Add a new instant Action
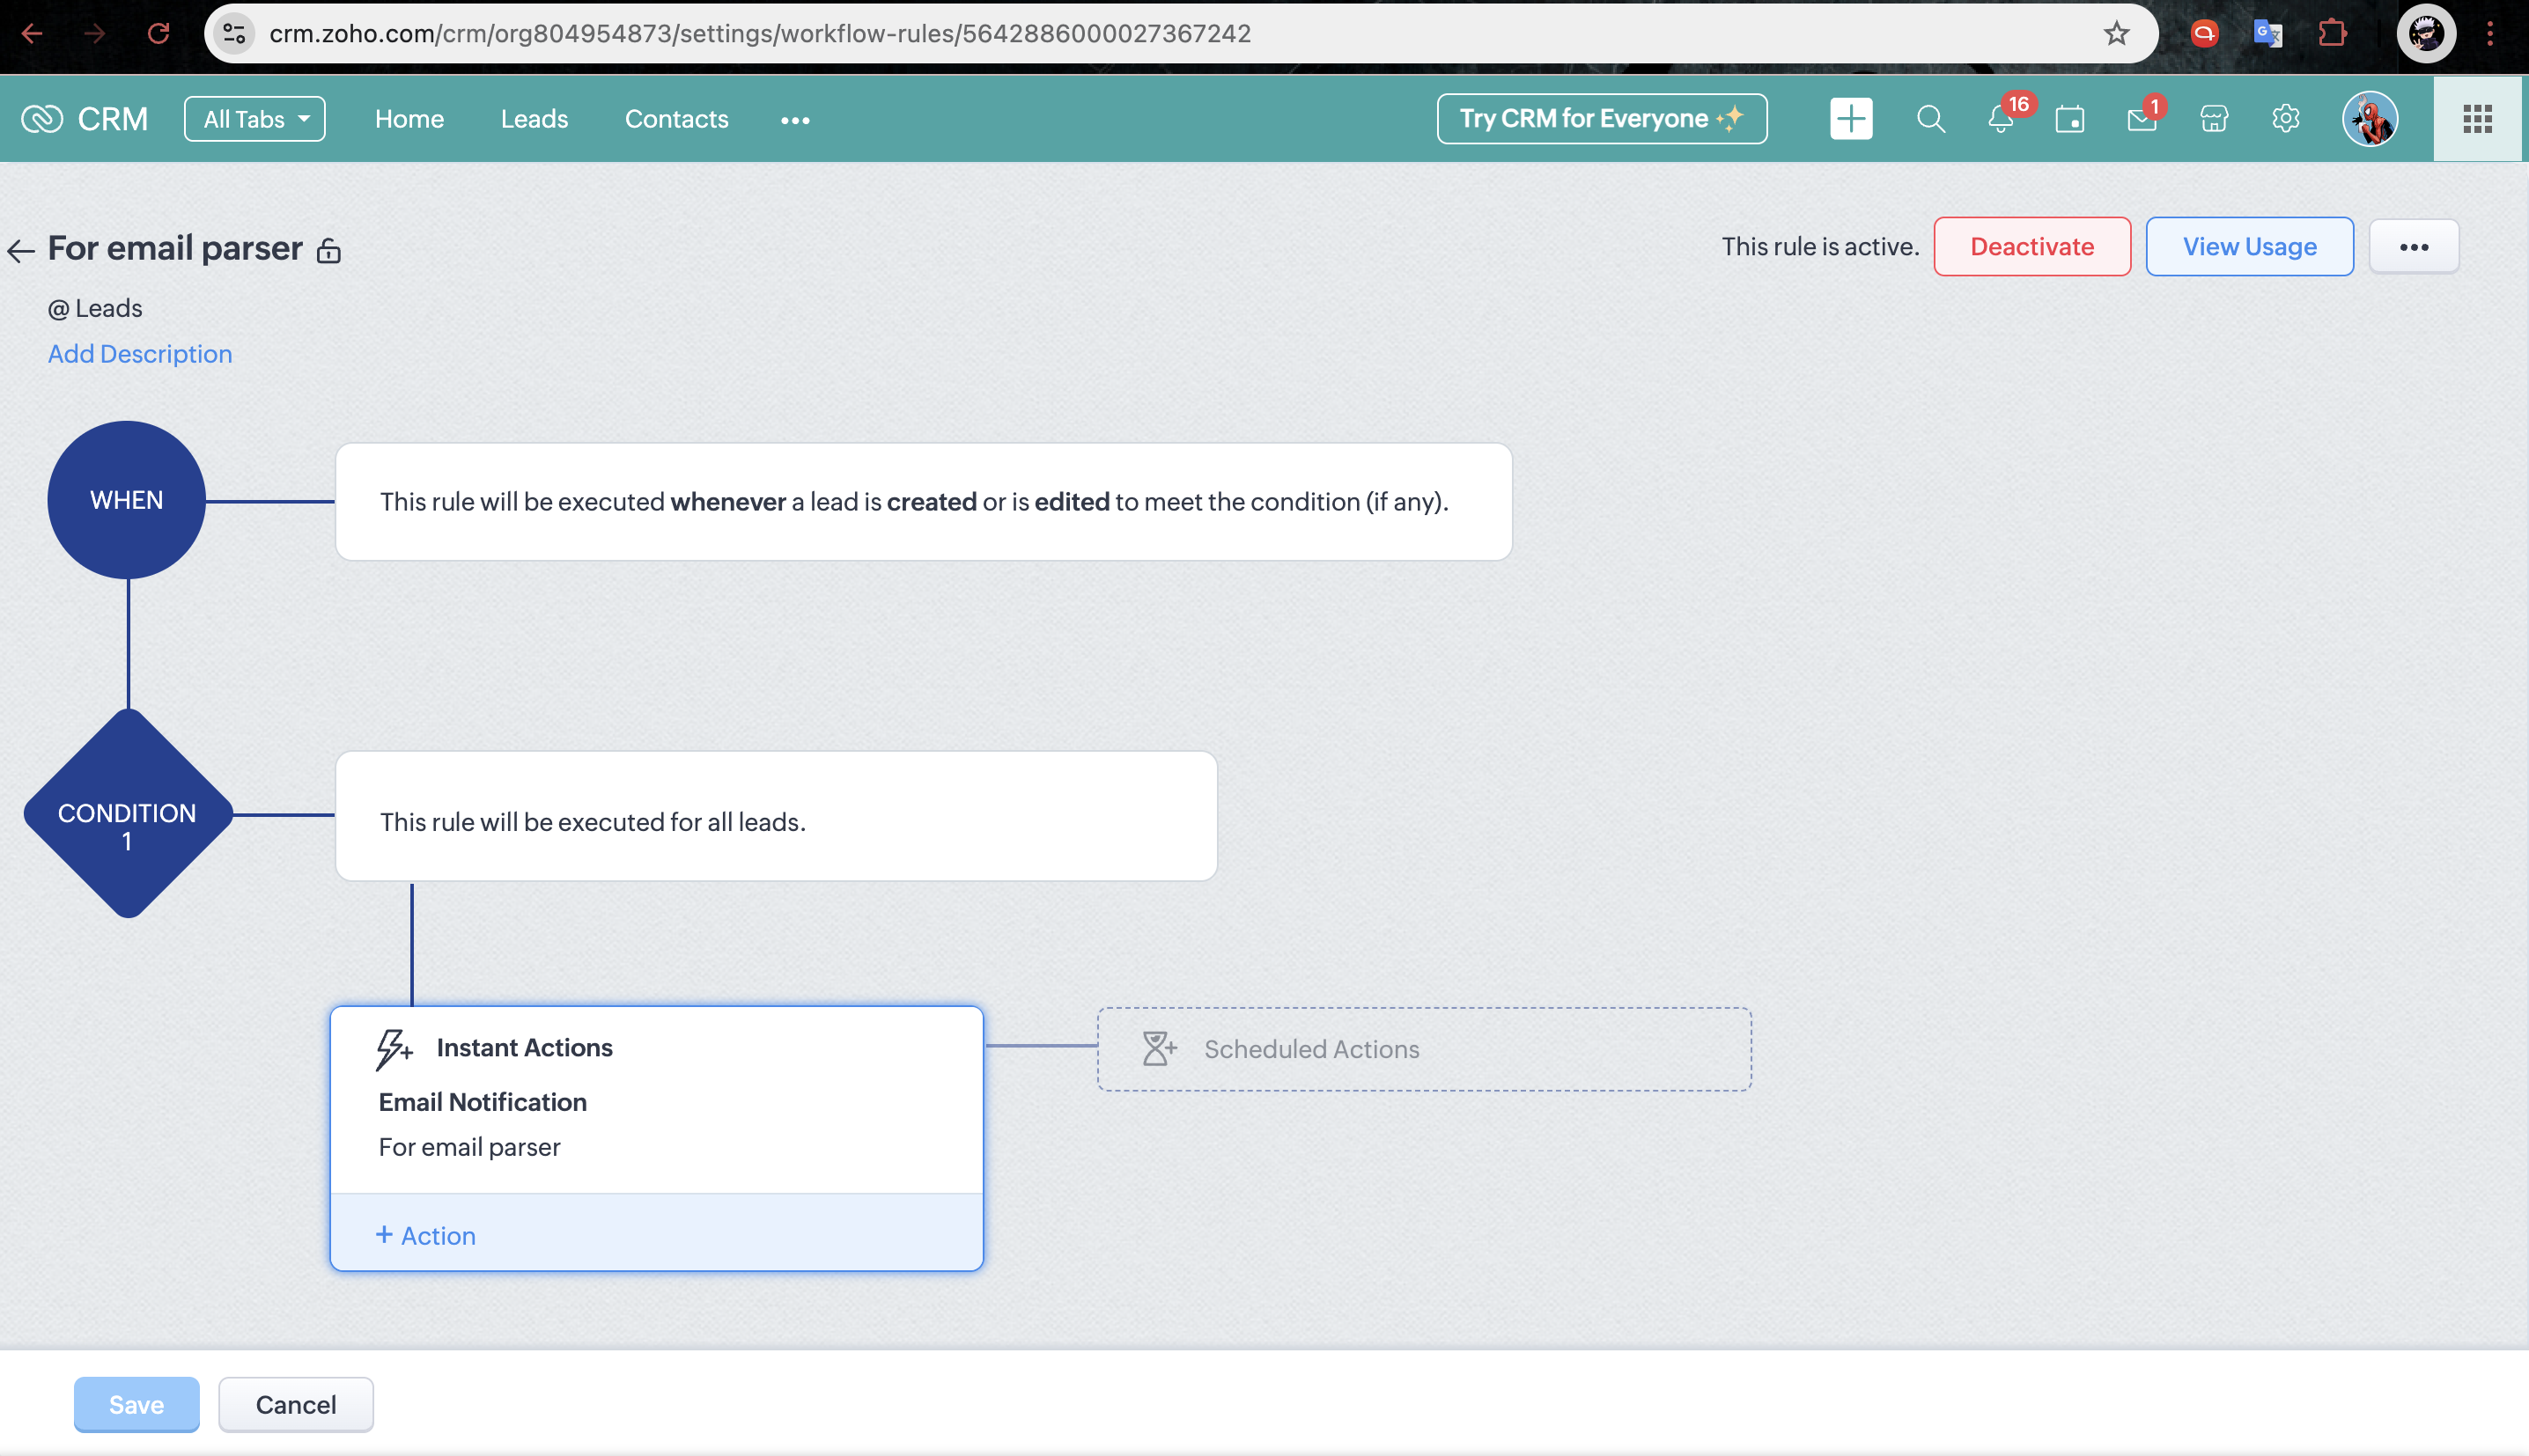 pyautogui.click(x=426, y=1235)
